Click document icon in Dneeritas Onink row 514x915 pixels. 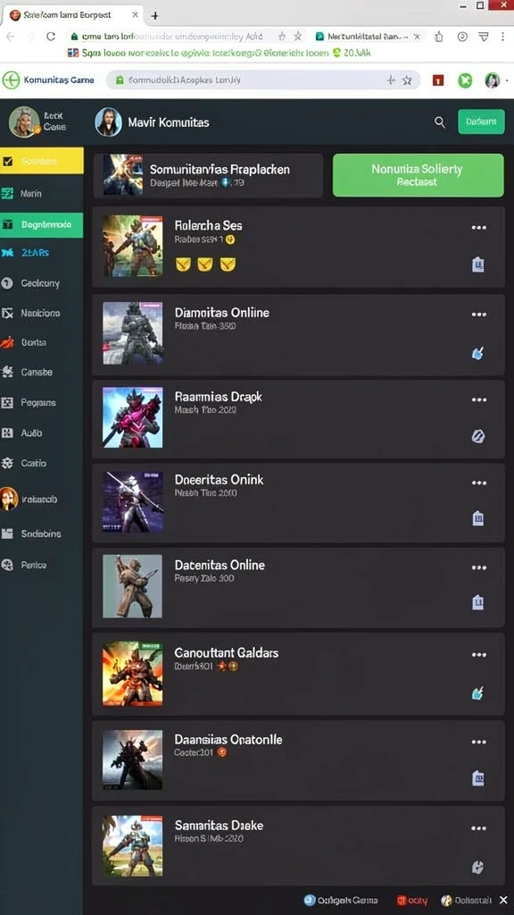[478, 518]
